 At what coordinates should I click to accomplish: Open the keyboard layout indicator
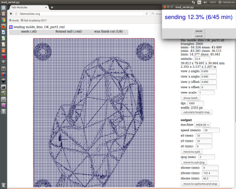(199, 2)
